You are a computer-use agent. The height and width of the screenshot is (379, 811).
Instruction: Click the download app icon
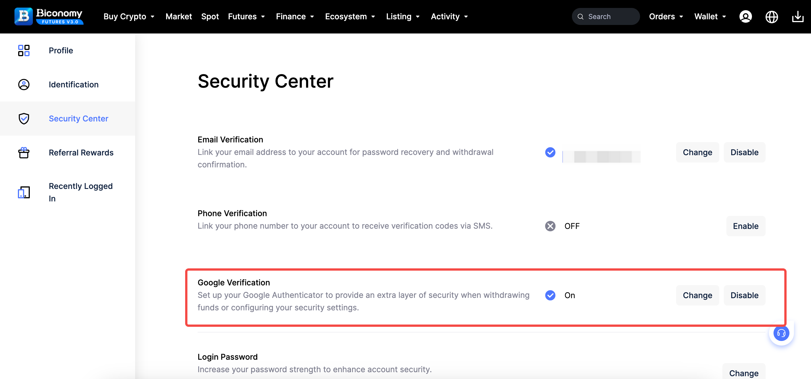[x=797, y=17]
